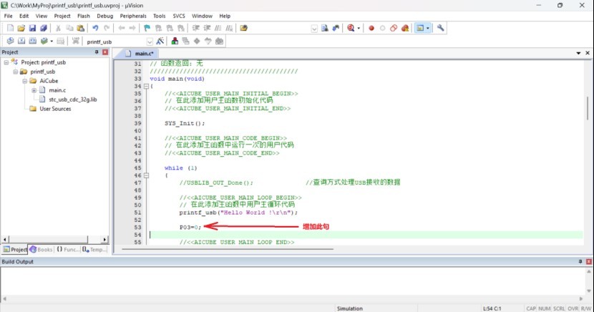Pin the Build Output panel

coord(580,262)
